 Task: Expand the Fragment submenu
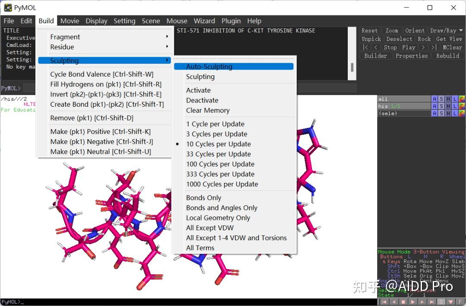pyautogui.click(x=65, y=37)
